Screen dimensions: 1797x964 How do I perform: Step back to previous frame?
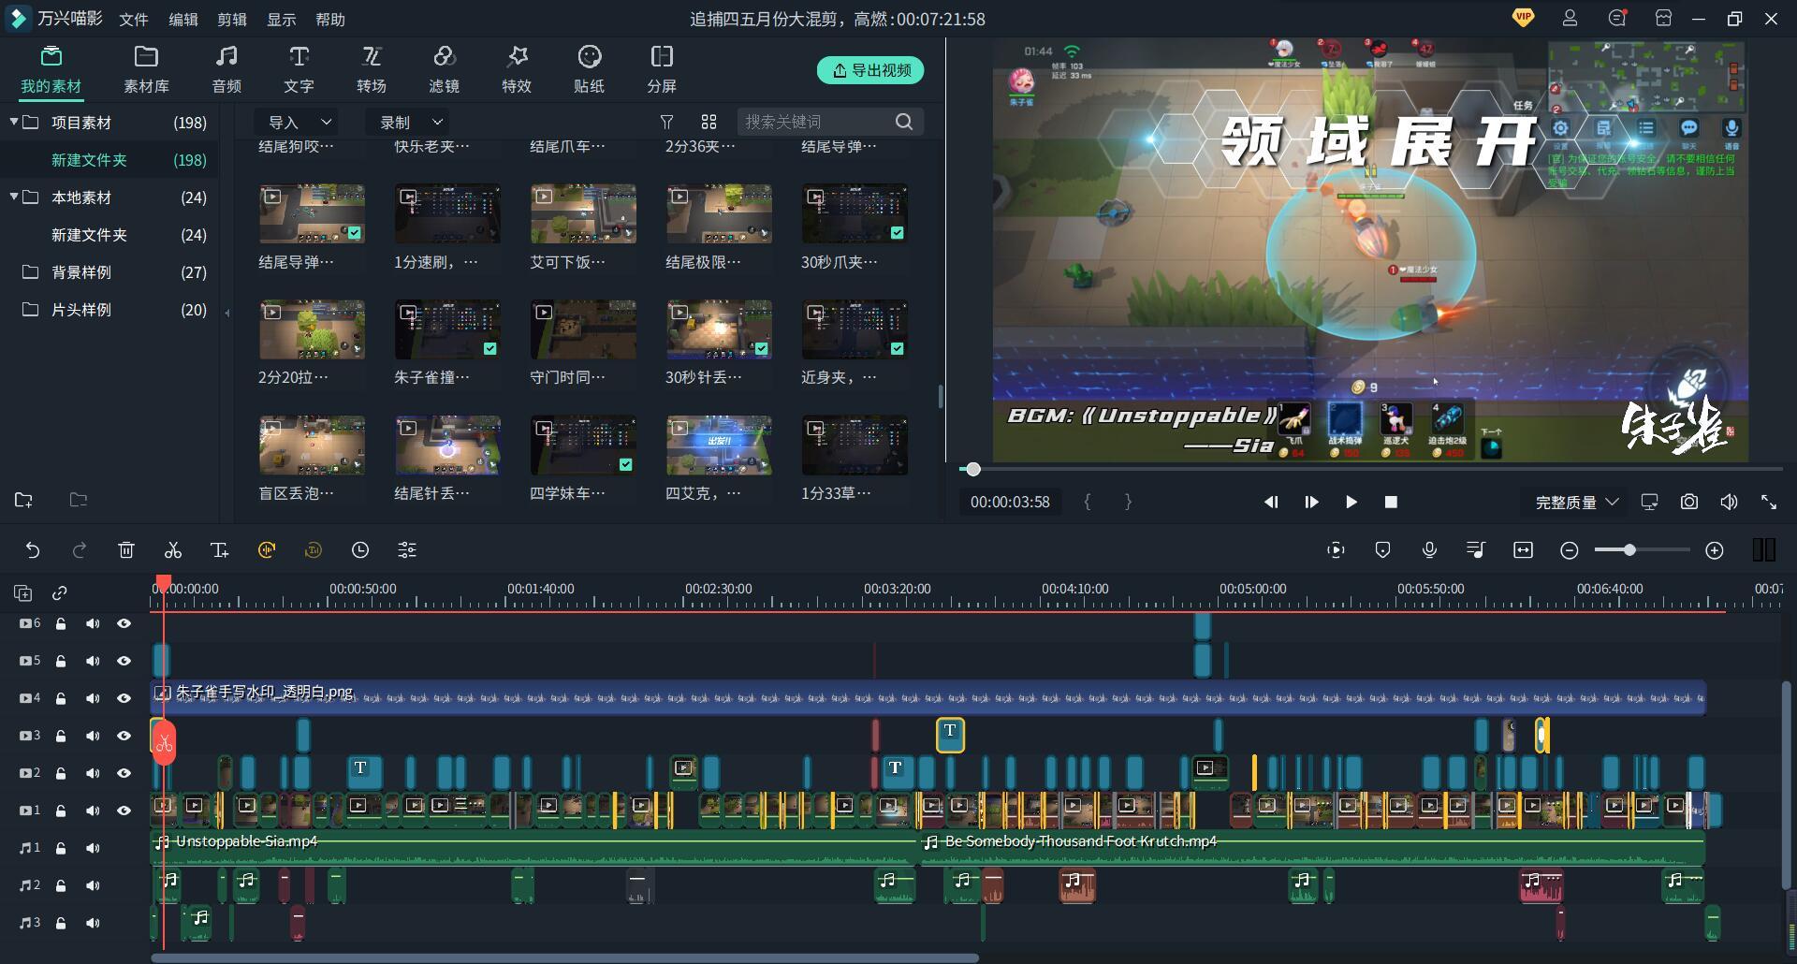click(1271, 502)
